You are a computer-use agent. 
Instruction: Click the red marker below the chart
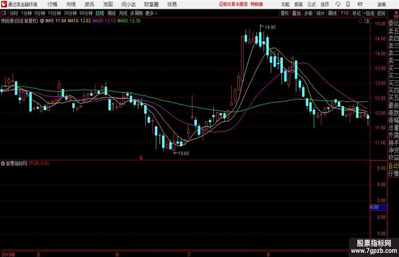(x=141, y=158)
